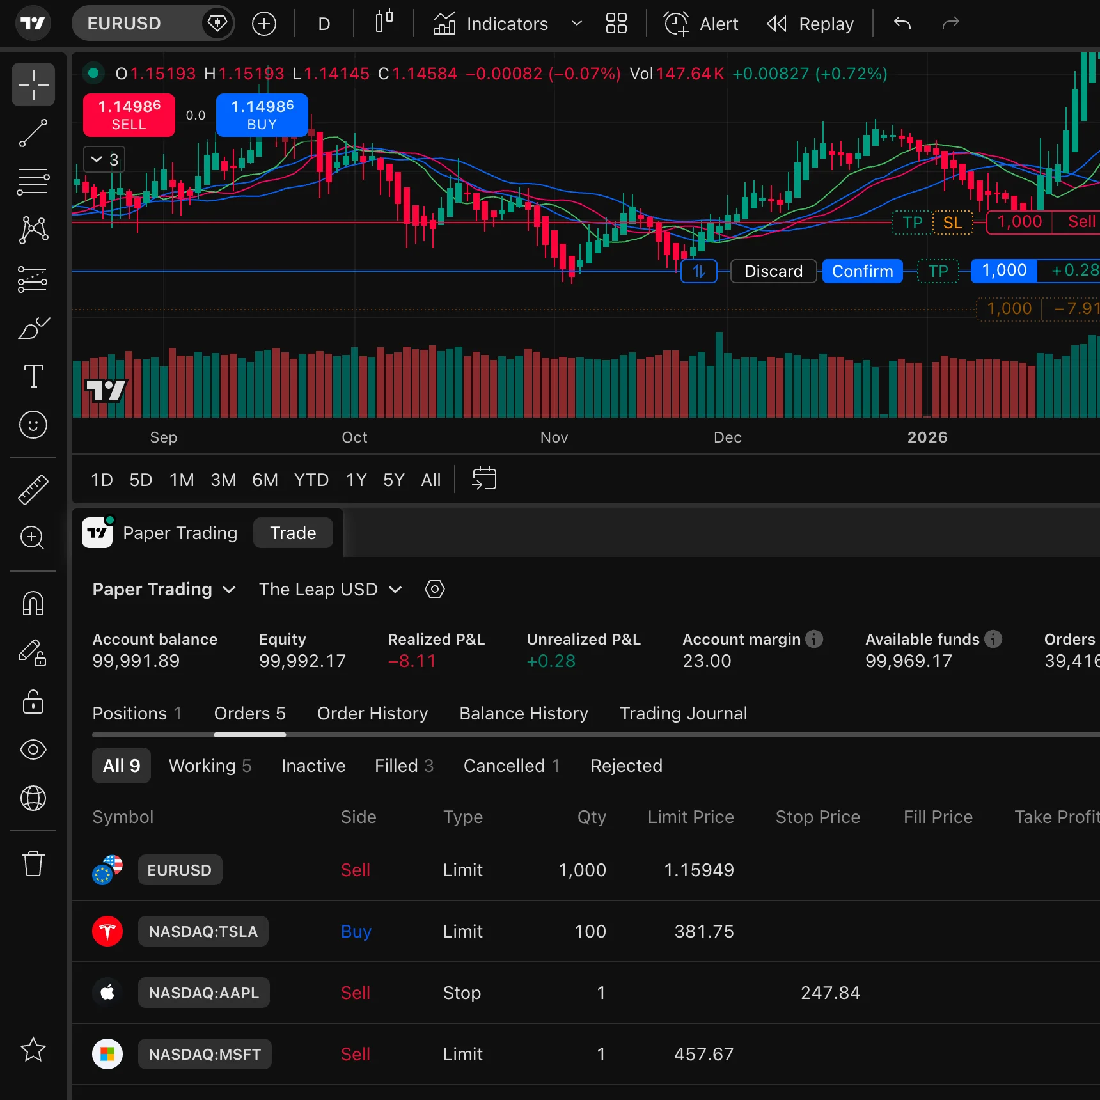The image size is (1100, 1100).
Task: Open the forecasting and measurement tools
Action: [33, 279]
